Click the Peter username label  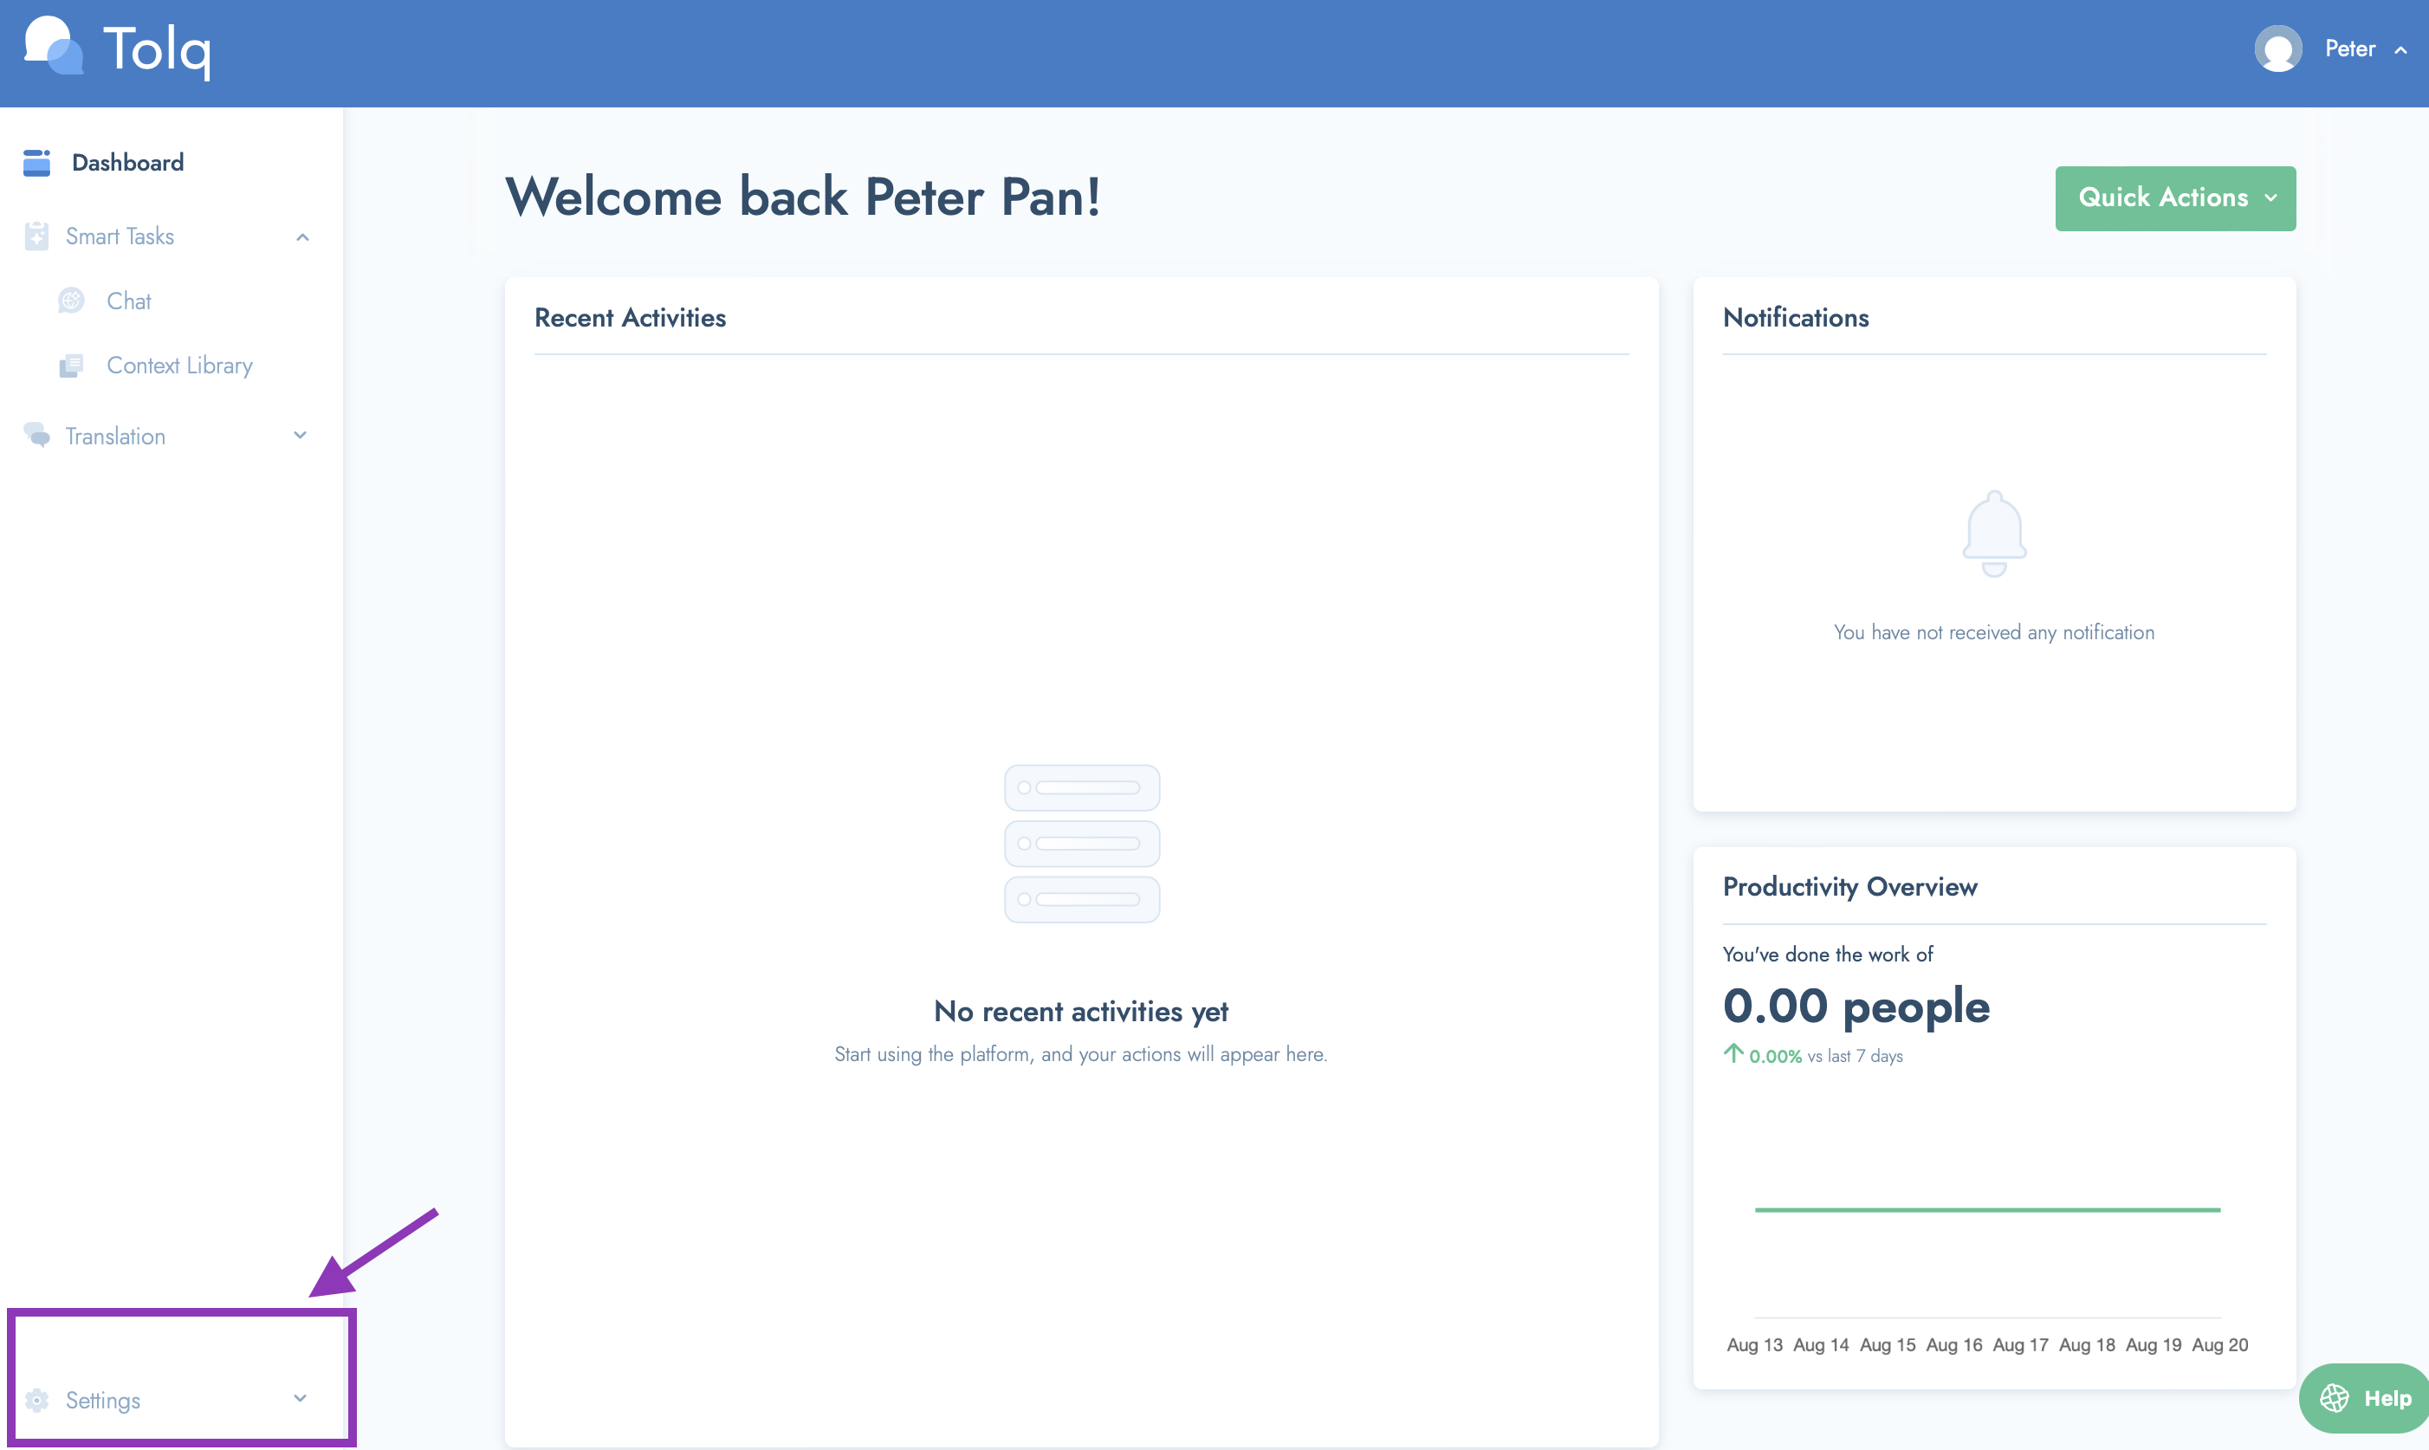point(2349,49)
